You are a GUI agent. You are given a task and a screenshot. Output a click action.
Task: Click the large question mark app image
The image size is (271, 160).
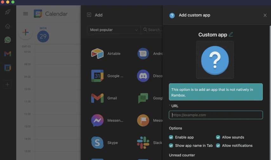pyautogui.click(x=215, y=60)
